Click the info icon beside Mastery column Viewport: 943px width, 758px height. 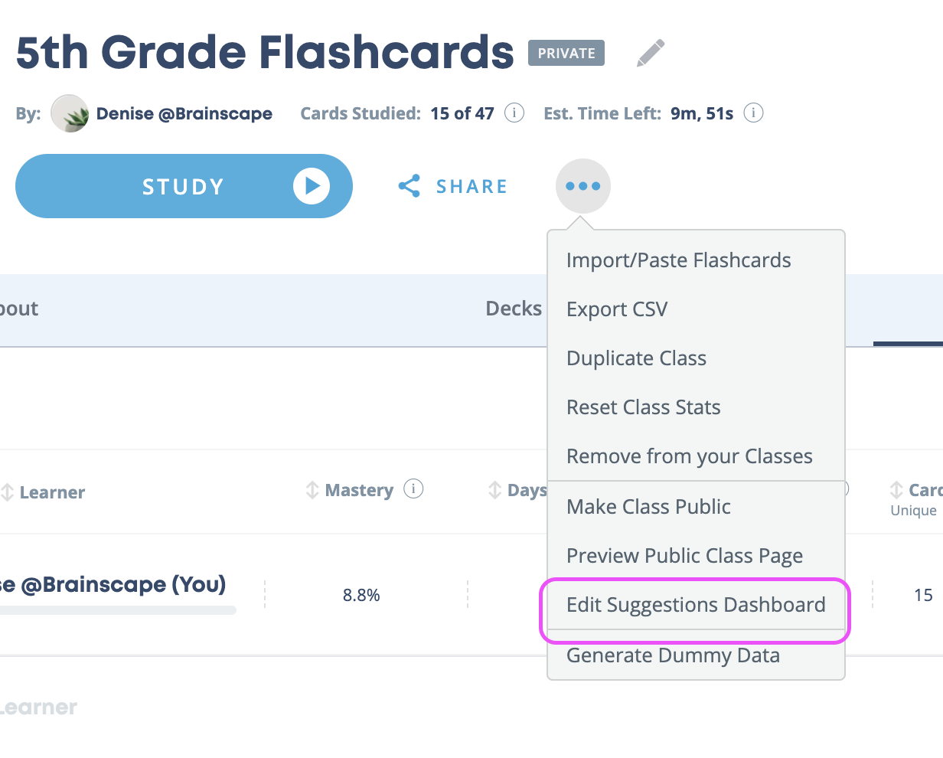(413, 488)
